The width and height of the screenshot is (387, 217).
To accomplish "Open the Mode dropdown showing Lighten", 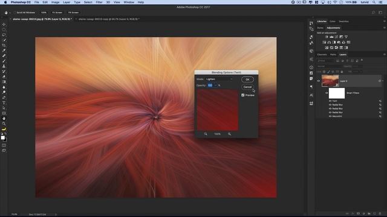I will 219,79.
